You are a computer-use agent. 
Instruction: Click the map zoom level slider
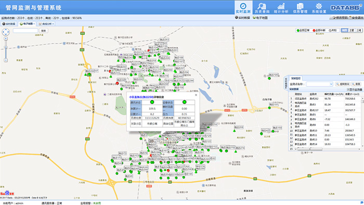pyautogui.click(x=6, y=49)
